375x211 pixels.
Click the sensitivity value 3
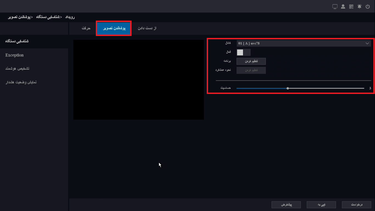(x=370, y=88)
